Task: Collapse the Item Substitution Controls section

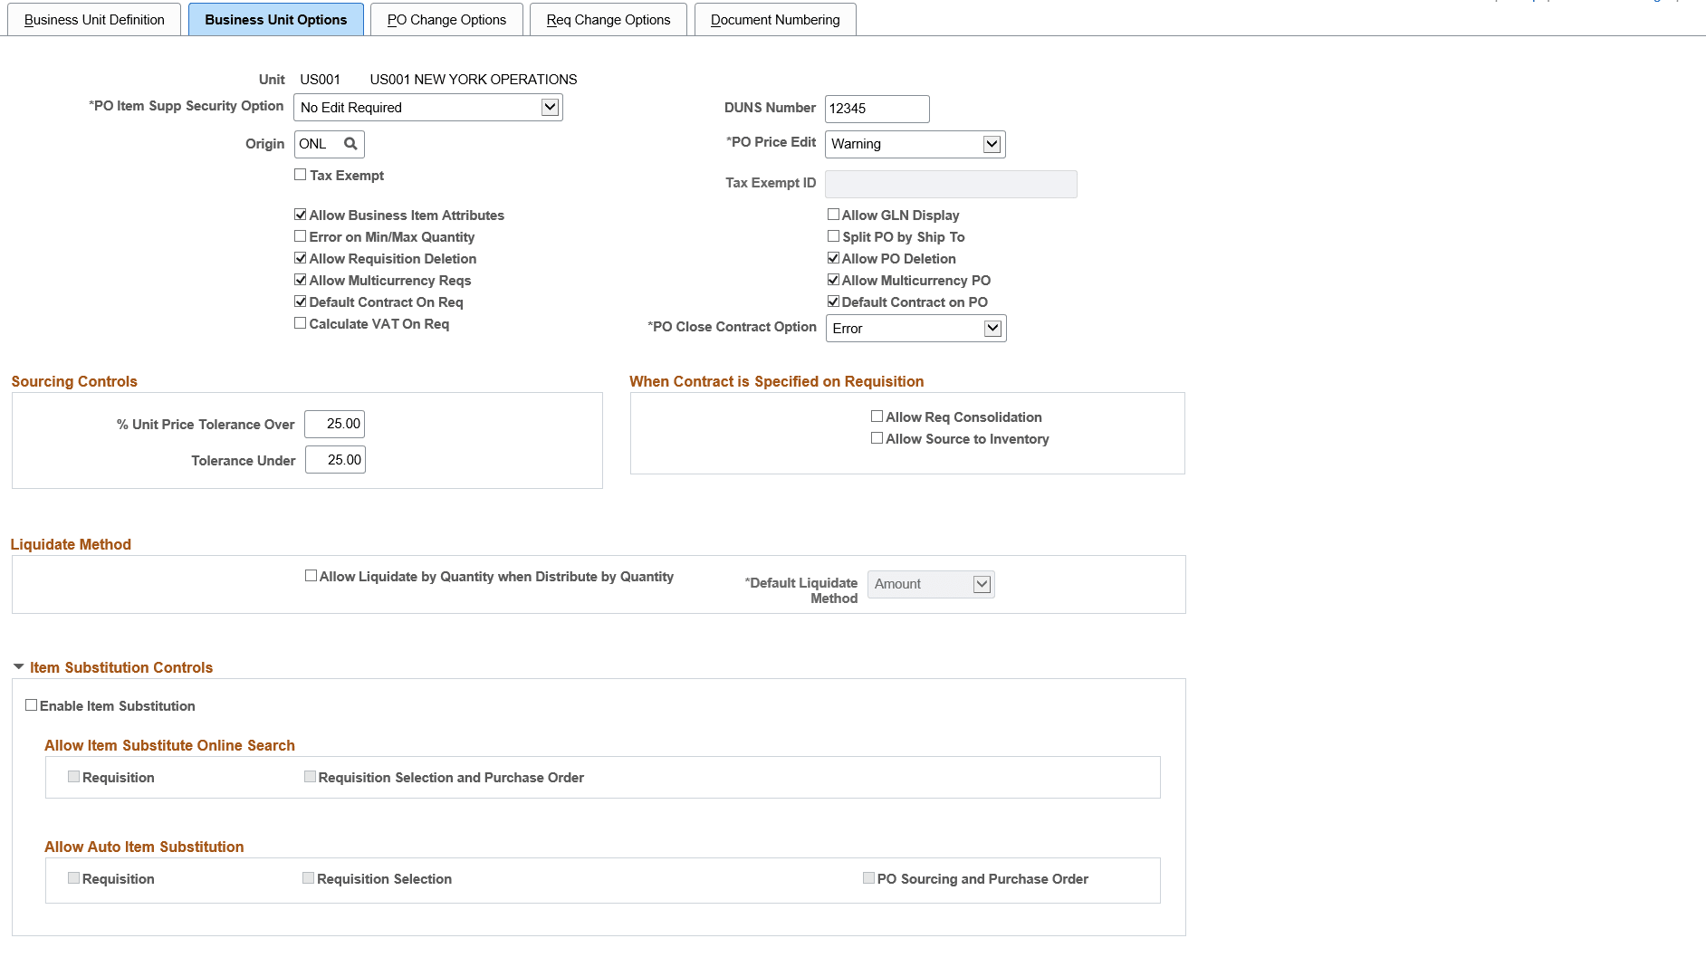Action: (17, 665)
